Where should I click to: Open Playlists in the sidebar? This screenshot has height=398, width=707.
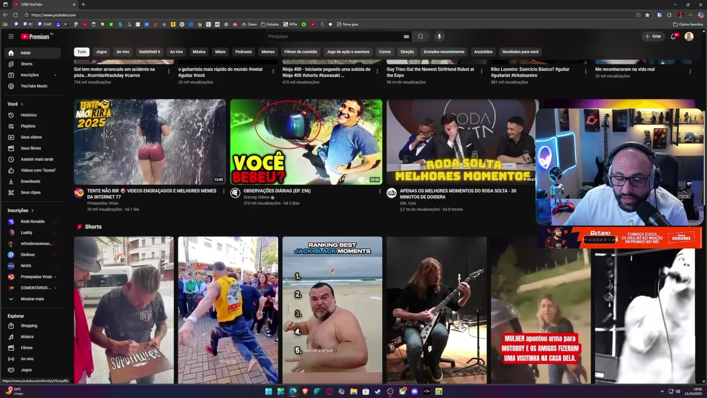[33, 126]
